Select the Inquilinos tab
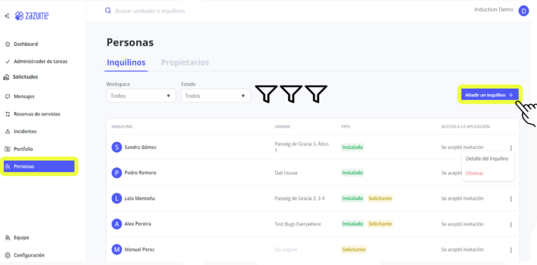Screen dimensions: 537x265 tap(126, 63)
